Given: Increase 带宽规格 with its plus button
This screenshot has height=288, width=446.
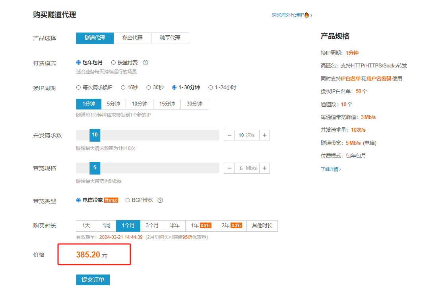Looking at the screenshot, I should coord(264,168).
